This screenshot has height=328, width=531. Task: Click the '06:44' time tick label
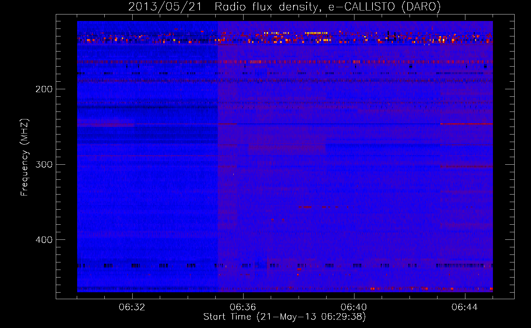tap(465, 307)
